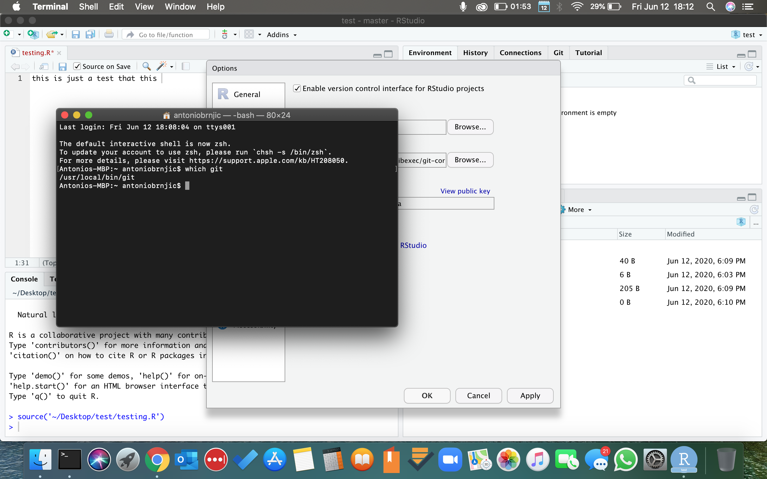767x479 pixels.
Task: Create a new R script file
Action: coord(7,34)
